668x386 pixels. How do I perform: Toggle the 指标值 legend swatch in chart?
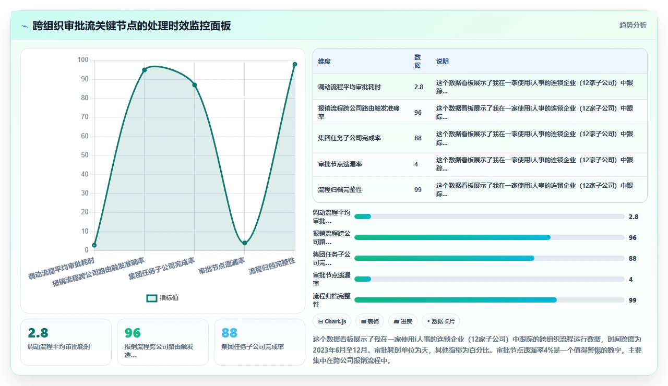point(152,298)
